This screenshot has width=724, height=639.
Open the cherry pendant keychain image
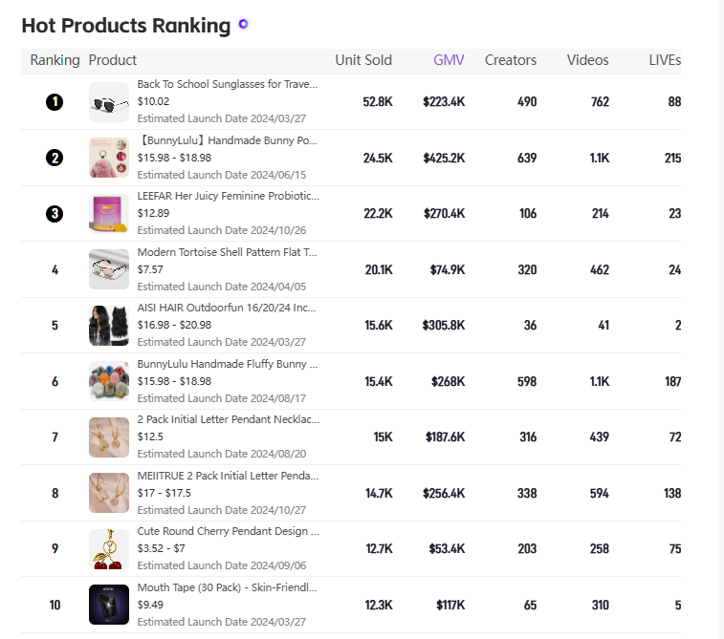point(109,549)
